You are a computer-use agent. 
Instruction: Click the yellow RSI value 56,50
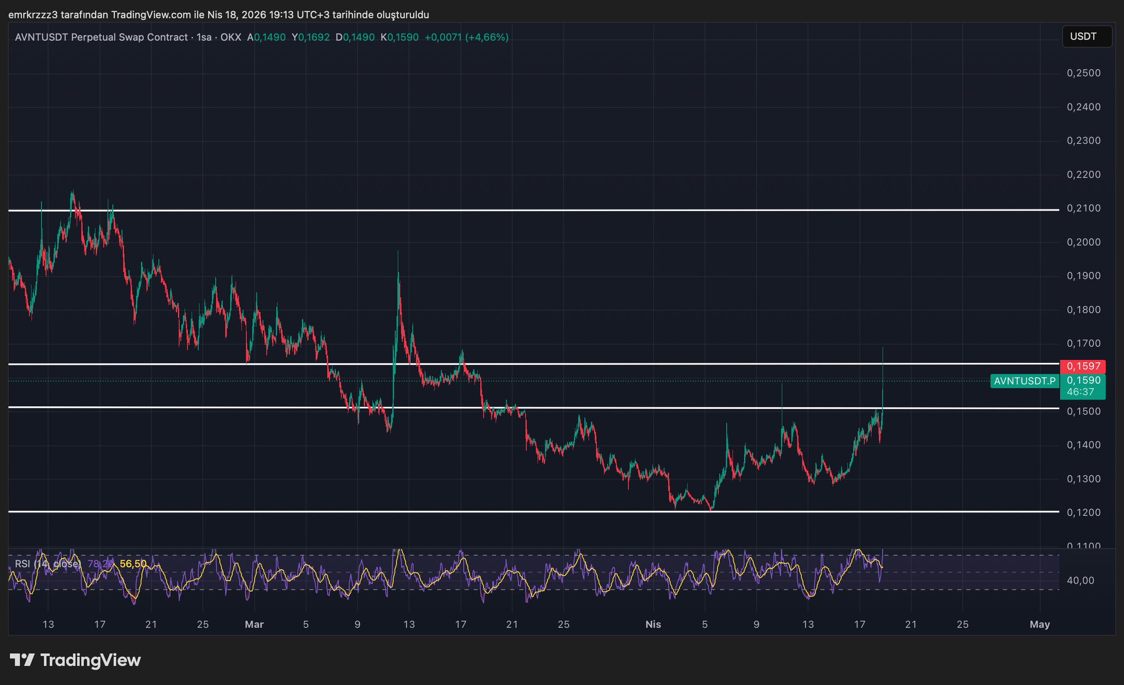[x=133, y=564]
